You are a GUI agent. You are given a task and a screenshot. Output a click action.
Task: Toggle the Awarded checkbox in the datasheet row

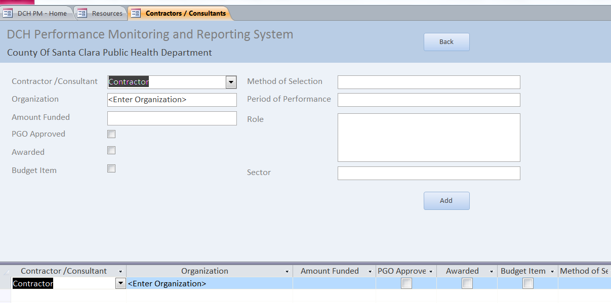click(x=467, y=284)
